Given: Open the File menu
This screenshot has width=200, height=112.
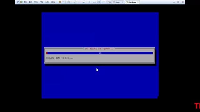Looking at the screenshot, I should (25, 2).
